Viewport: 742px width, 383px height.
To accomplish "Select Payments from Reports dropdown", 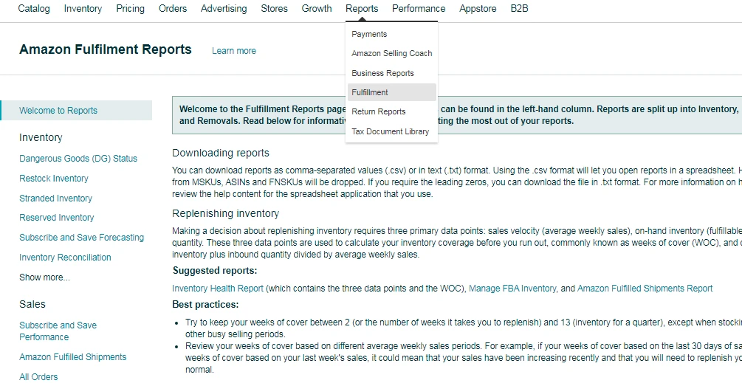I will pyautogui.click(x=369, y=34).
